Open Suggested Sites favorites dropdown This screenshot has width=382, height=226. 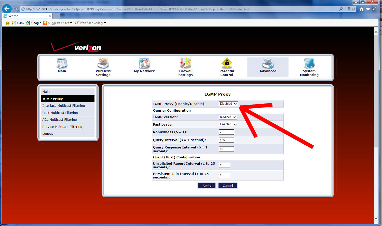click(58, 23)
